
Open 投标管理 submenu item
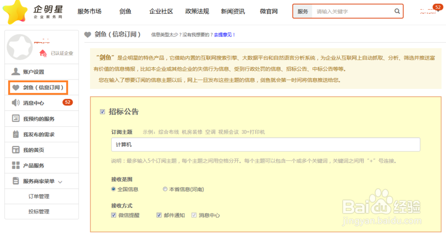click(x=39, y=212)
